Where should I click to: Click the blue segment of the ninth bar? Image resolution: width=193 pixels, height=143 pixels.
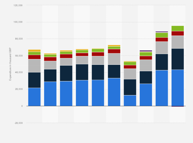click(x=162, y=88)
